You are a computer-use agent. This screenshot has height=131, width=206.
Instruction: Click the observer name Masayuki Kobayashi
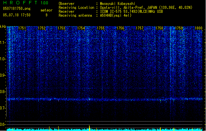click(118, 4)
